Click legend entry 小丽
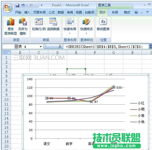 pyautogui.click(x=137, y=115)
